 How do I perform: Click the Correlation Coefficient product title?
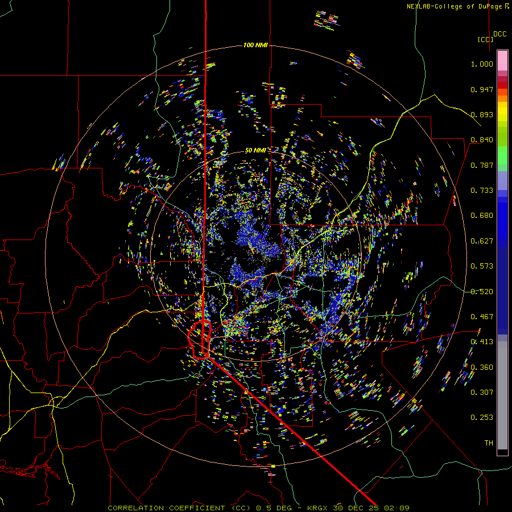coord(179,508)
